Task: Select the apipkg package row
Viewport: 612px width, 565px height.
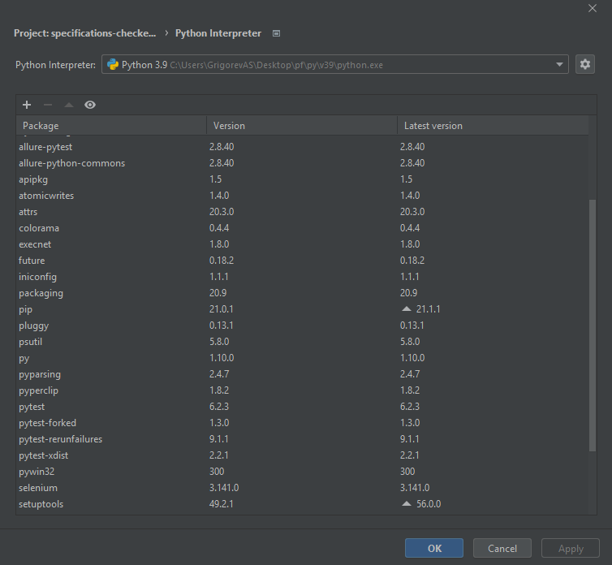Action: [302, 179]
